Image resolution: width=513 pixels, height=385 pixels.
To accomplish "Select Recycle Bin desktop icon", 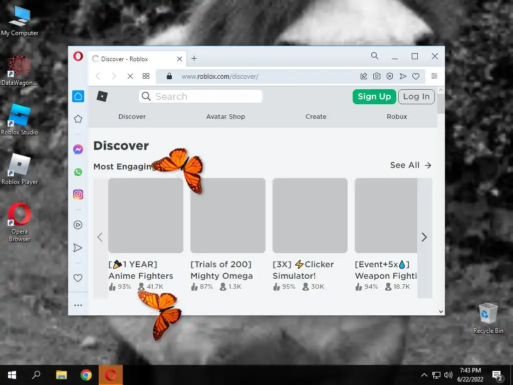I will point(488,318).
